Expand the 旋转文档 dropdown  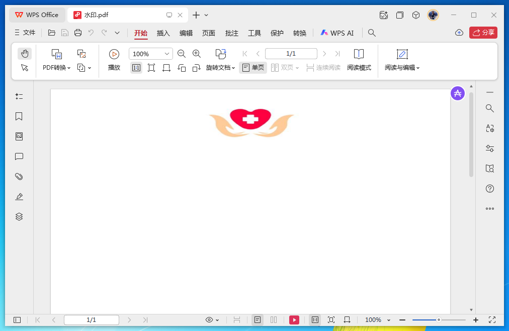tap(221, 68)
